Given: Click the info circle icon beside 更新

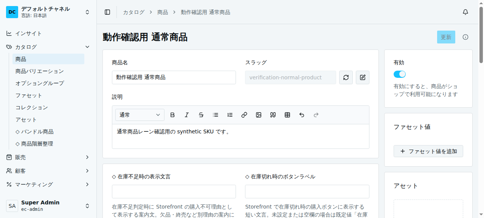Looking at the screenshot, I should click(465, 37).
